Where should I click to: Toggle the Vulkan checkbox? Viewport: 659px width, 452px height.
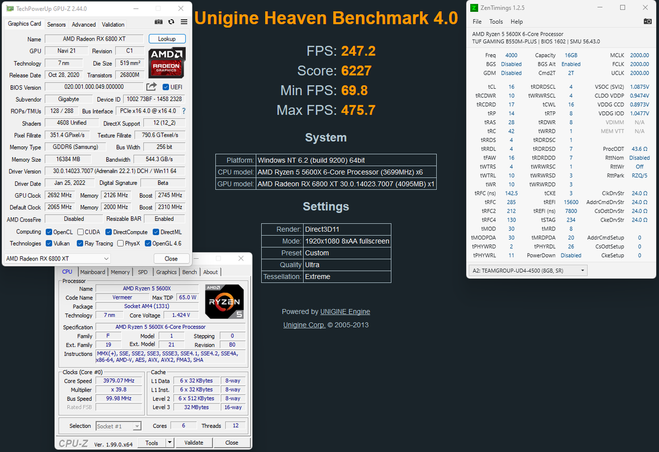(x=49, y=243)
